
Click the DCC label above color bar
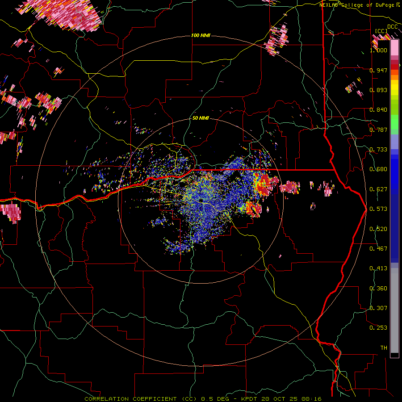point(393,27)
